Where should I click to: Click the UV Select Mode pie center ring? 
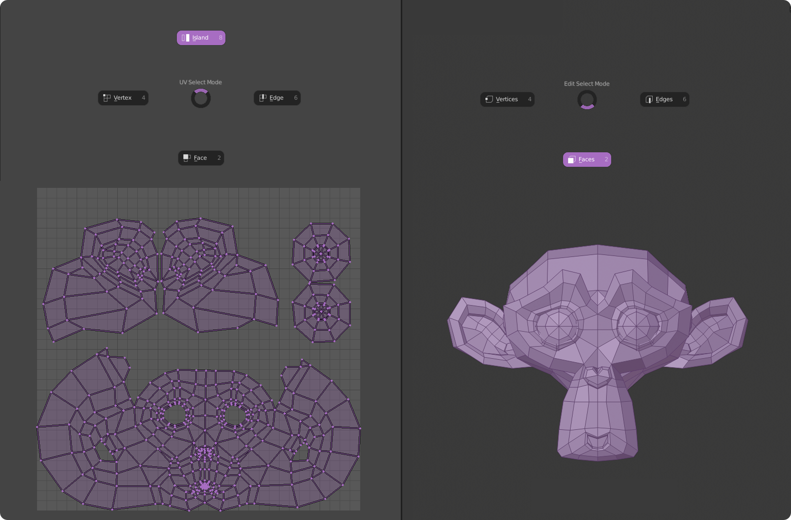[200, 99]
